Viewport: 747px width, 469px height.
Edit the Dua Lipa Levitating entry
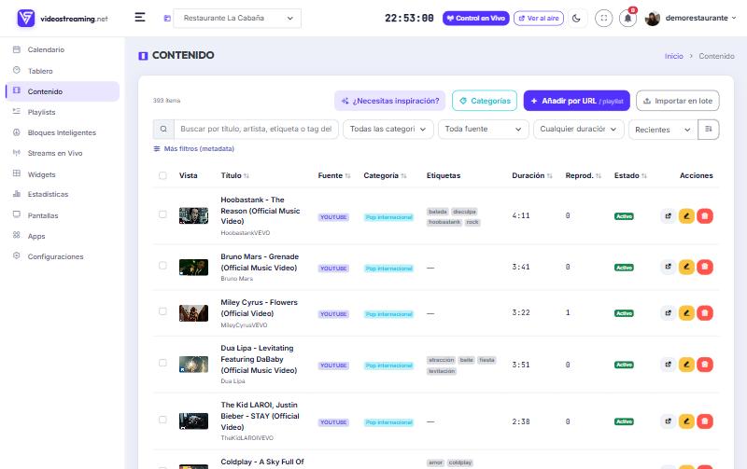point(686,365)
